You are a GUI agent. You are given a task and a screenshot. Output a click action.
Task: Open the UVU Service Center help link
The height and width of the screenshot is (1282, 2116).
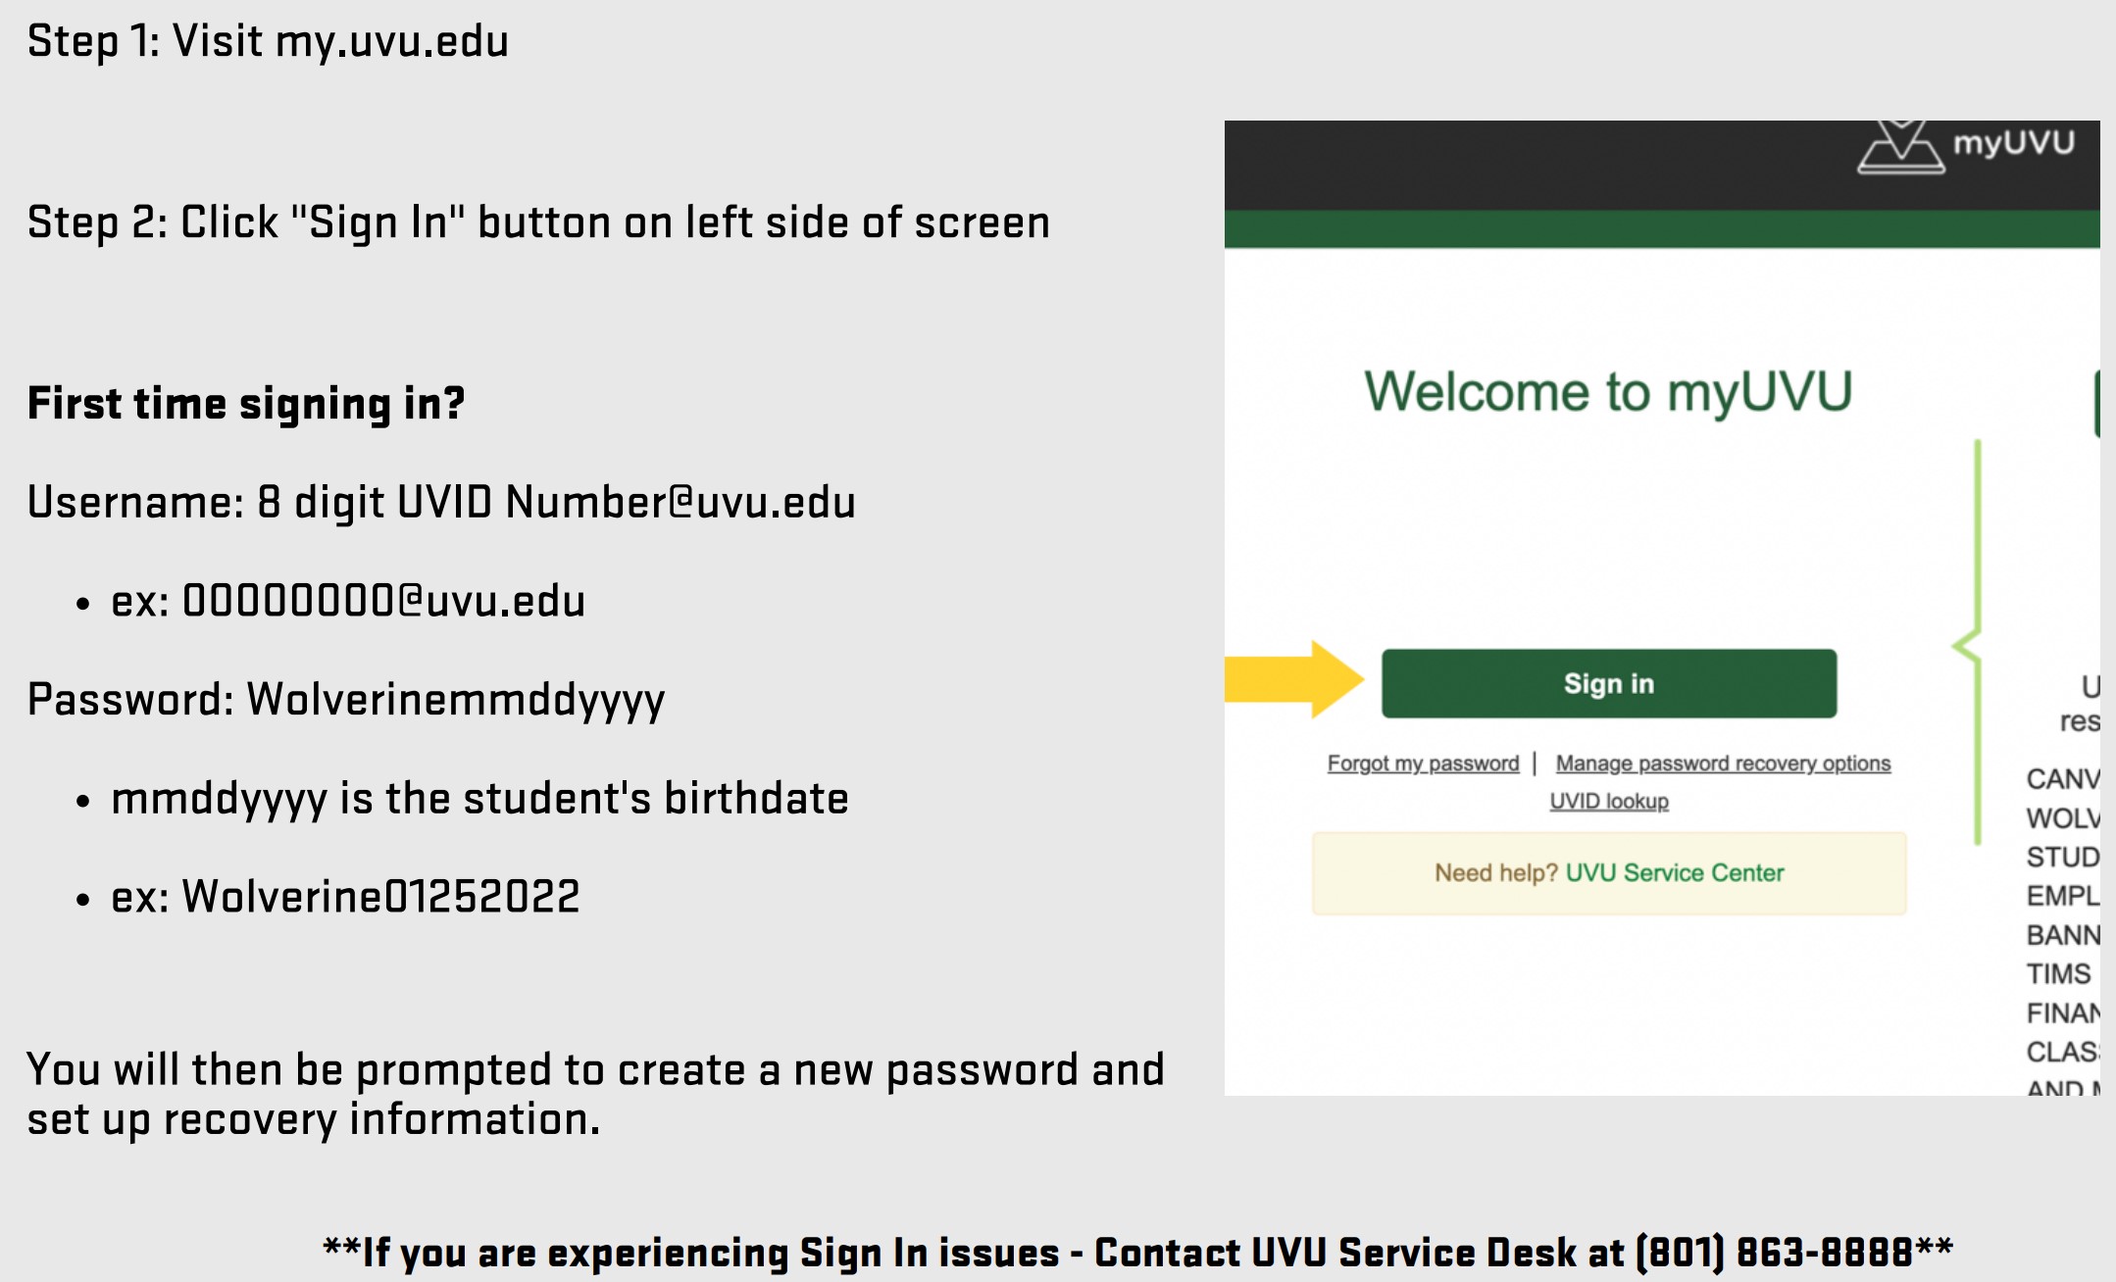[x=1675, y=872]
